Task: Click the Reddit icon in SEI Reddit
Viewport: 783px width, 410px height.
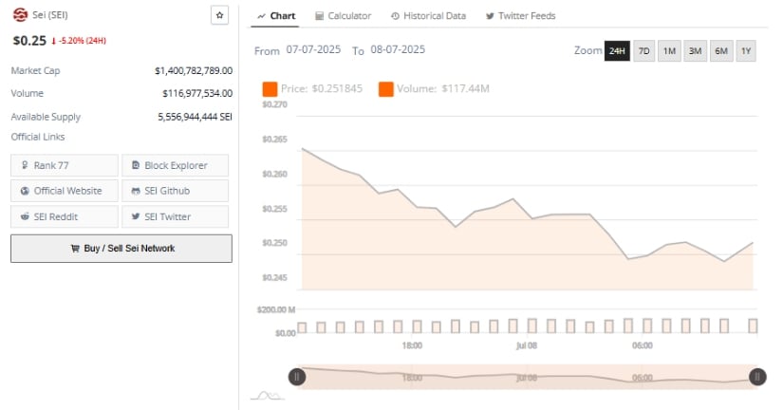Action: tap(25, 216)
